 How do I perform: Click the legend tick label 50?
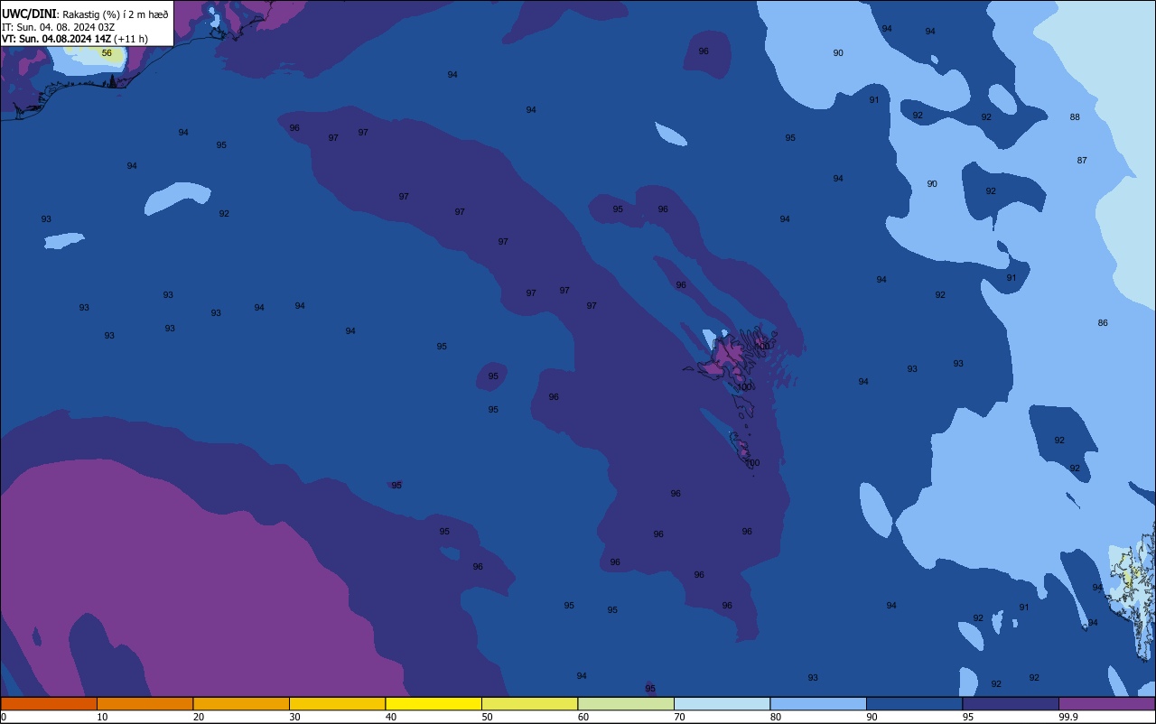487,717
